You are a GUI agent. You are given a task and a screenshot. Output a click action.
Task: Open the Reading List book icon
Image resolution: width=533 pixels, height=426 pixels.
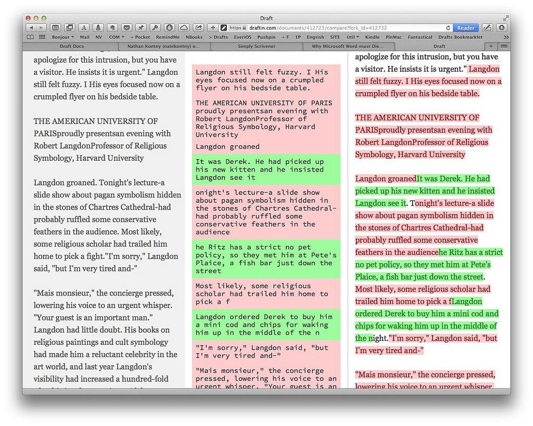pos(30,37)
